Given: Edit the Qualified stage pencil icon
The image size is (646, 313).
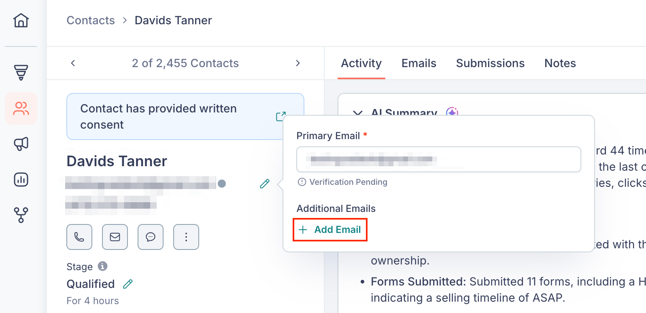Looking at the screenshot, I should [x=128, y=284].
